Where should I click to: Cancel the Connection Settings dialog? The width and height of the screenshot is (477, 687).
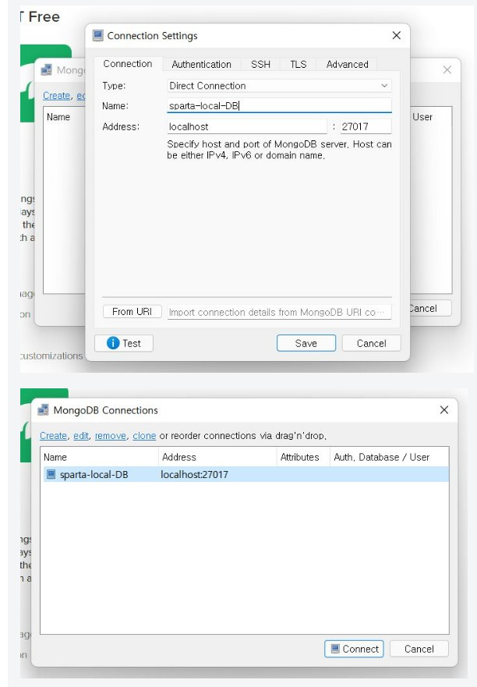[371, 343]
